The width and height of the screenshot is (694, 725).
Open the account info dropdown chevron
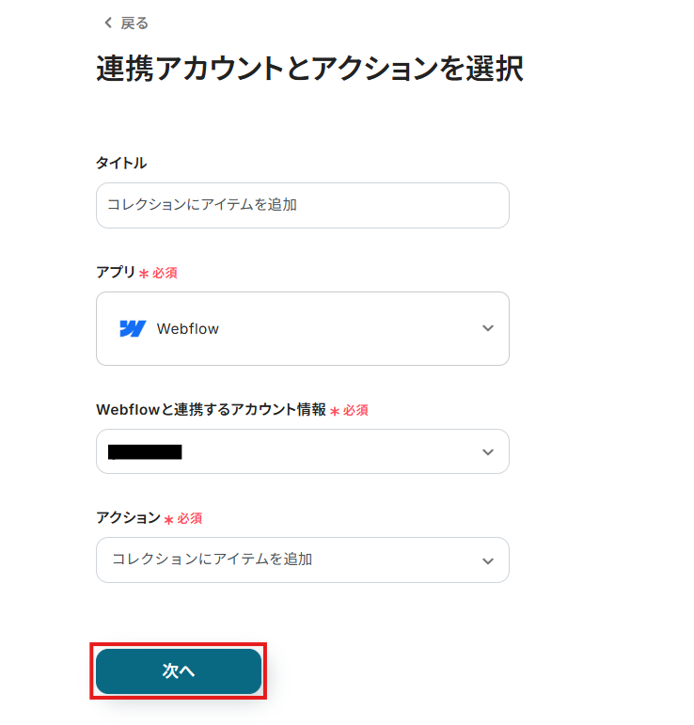[x=487, y=451]
